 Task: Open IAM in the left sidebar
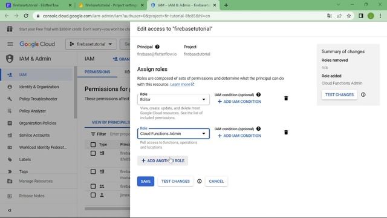point(37,74)
